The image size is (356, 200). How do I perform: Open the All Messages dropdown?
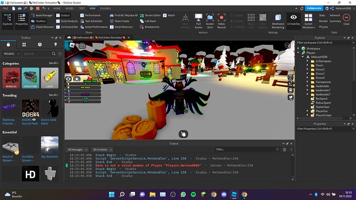tap(77, 149)
